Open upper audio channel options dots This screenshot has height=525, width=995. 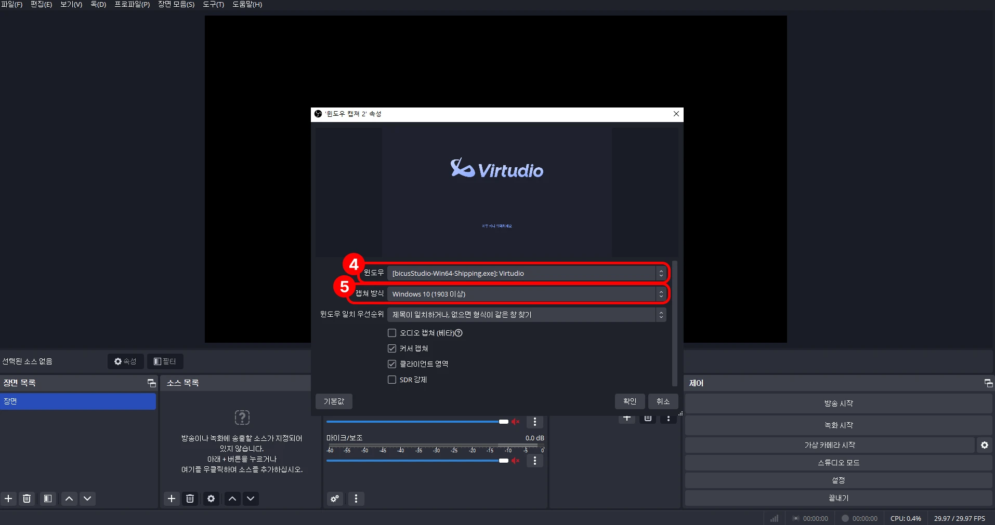coord(535,422)
